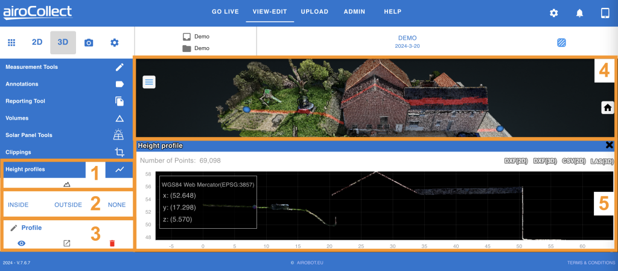Open the Reporting Tool copy icon
This screenshot has width=618, height=271.
coord(119,101)
